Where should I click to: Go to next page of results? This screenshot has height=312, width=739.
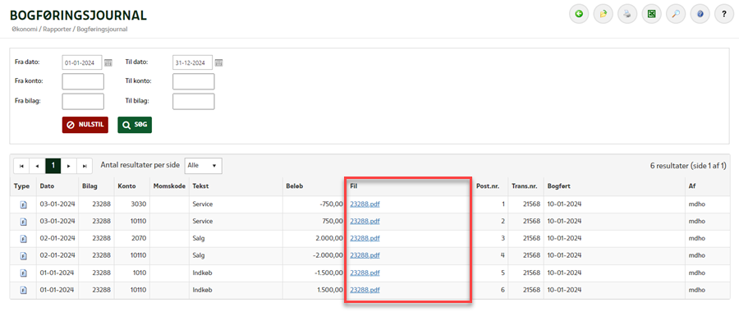pos(69,166)
